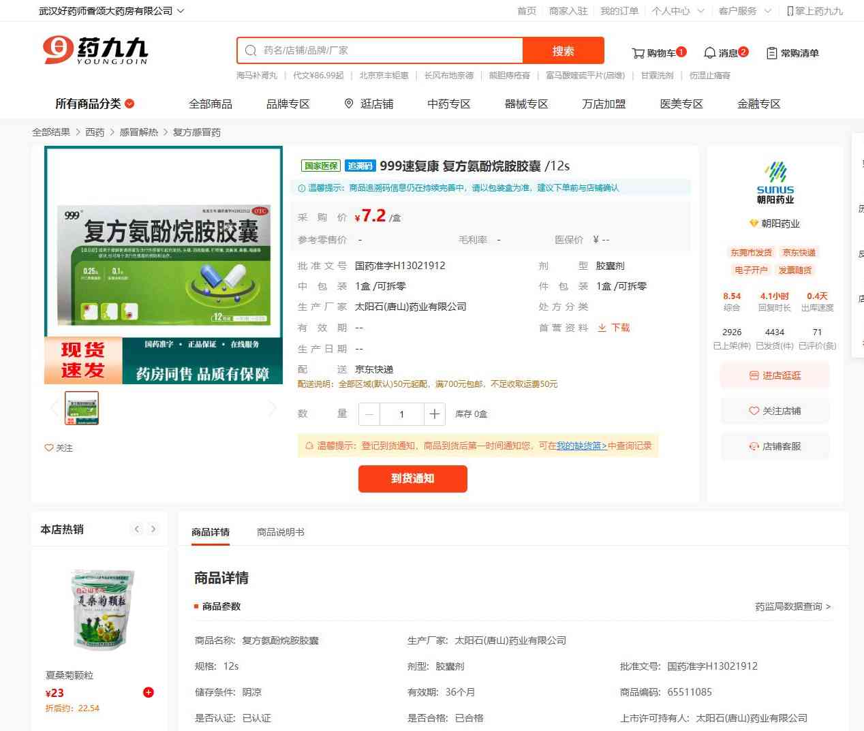
Task: Click the 药九九 site logo
Action: point(95,51)
